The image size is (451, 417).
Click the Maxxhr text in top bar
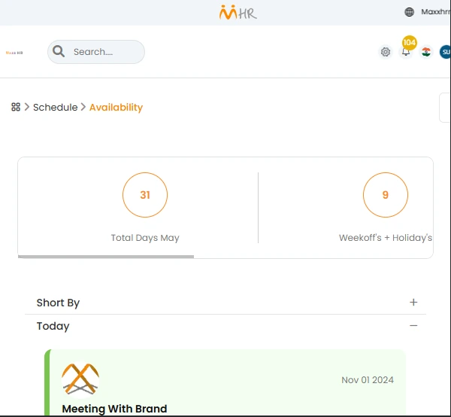click(x=436, y=12)
